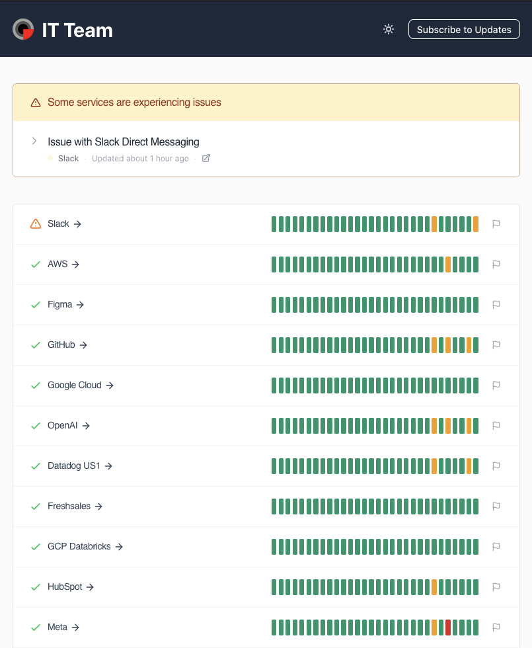Open the Google Cloud service link
The image size is (532, 648).
81,385
